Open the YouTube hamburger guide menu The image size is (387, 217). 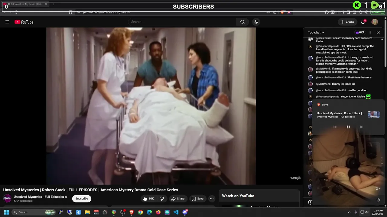(7, 22)
